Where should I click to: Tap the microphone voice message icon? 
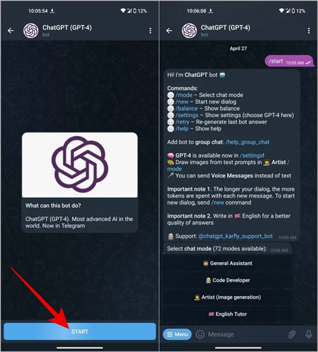pos(309,334)
